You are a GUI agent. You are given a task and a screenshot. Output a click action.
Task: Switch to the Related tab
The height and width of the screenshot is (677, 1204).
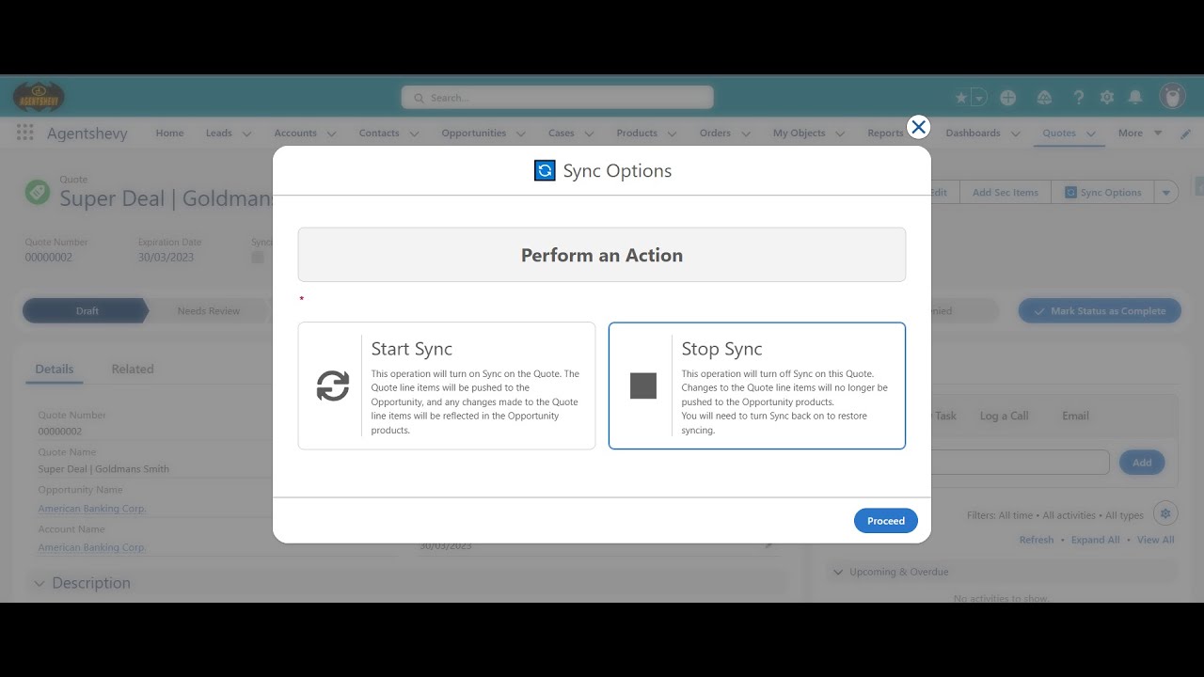(x=133, y=369)
